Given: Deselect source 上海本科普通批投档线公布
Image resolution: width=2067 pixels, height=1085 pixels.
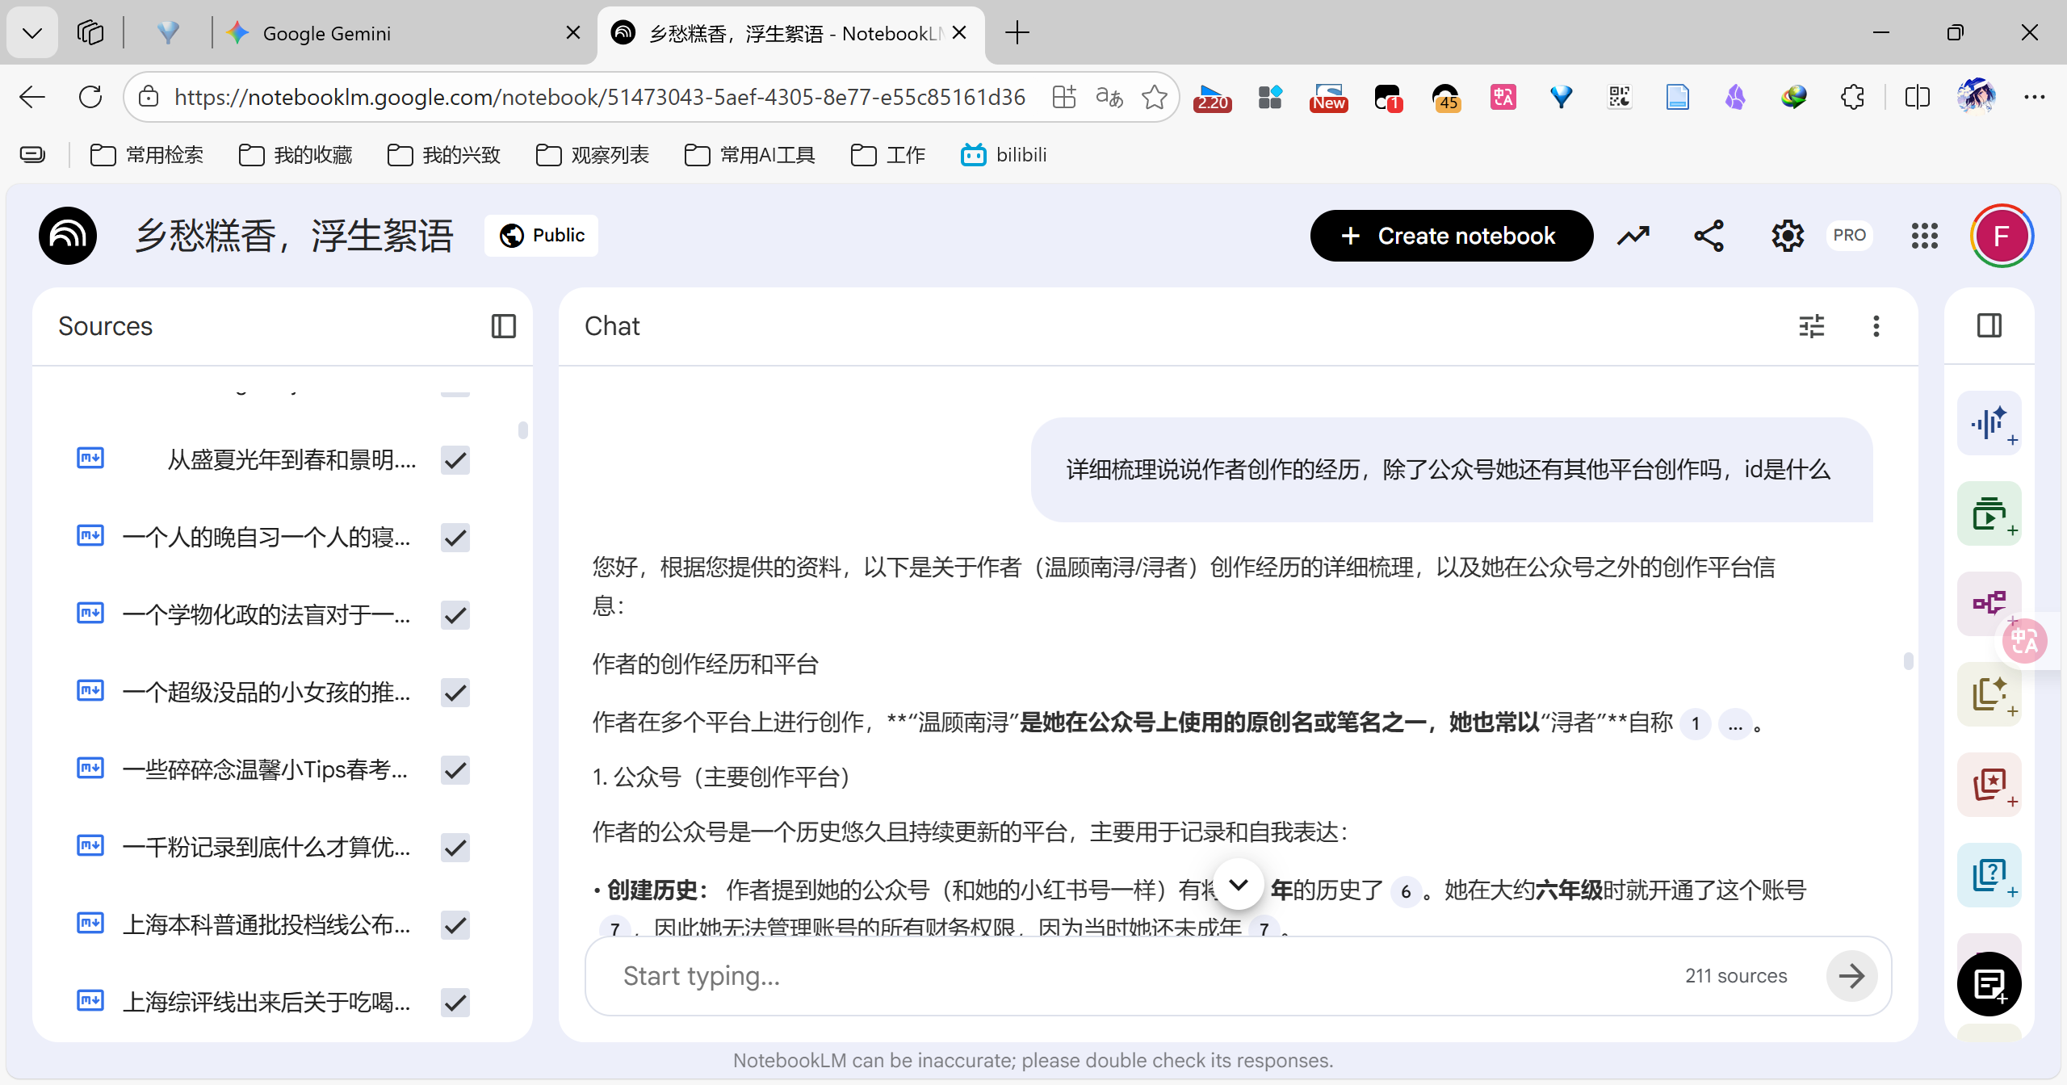Looking at the screenshot, I should 455,925.
